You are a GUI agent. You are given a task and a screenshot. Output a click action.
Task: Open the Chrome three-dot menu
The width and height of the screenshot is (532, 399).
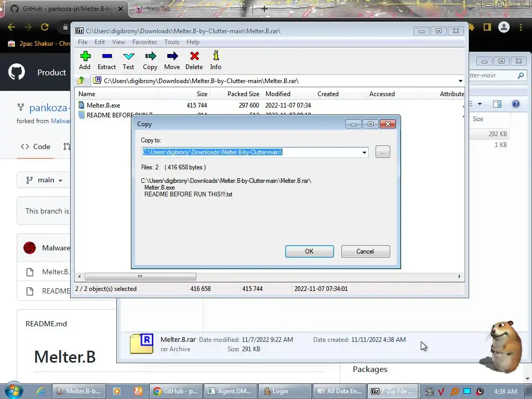tap(521, 27)
